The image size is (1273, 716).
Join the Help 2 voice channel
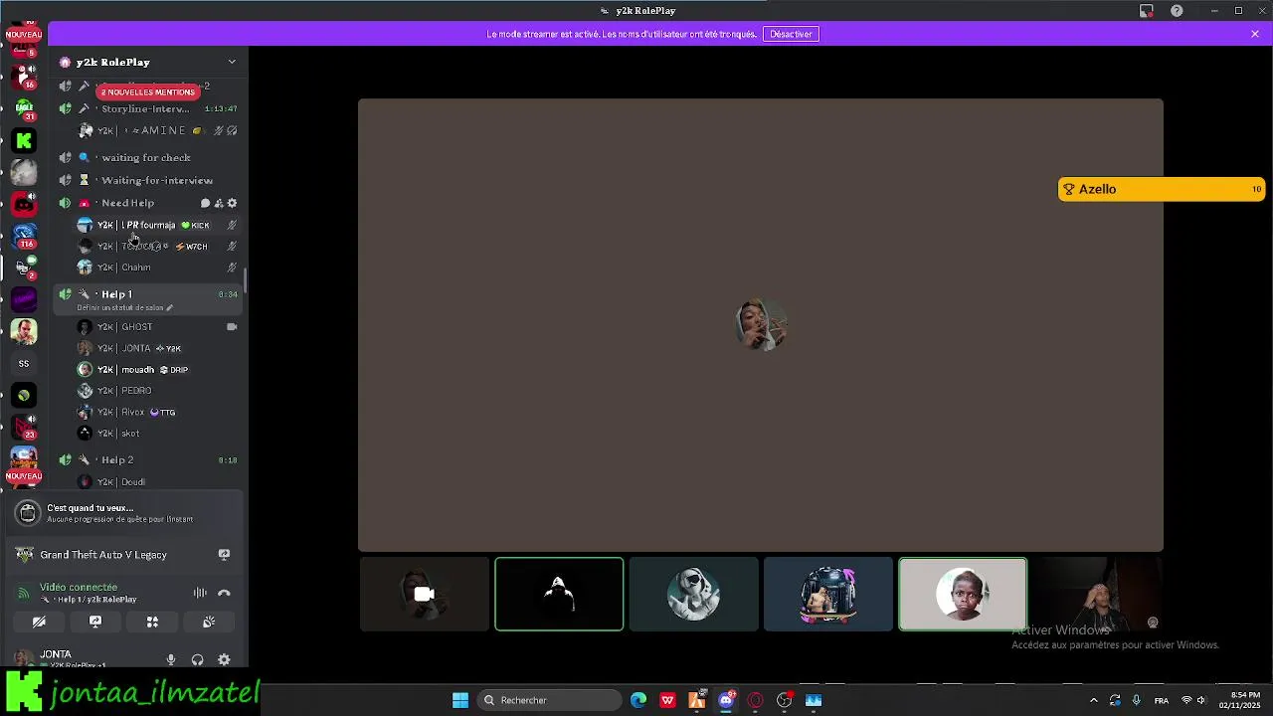point(147,459)
